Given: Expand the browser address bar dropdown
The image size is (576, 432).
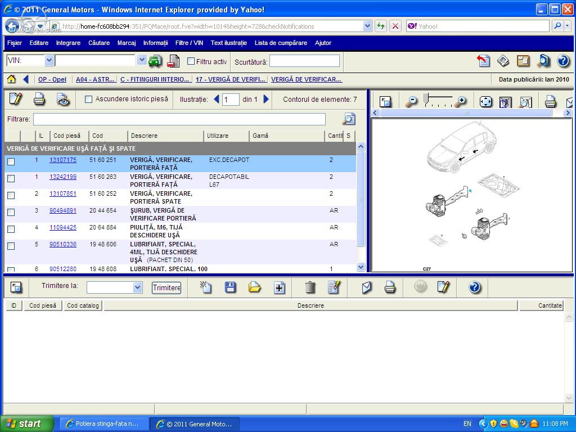Looking at the screenshot, I should (367, 26).
